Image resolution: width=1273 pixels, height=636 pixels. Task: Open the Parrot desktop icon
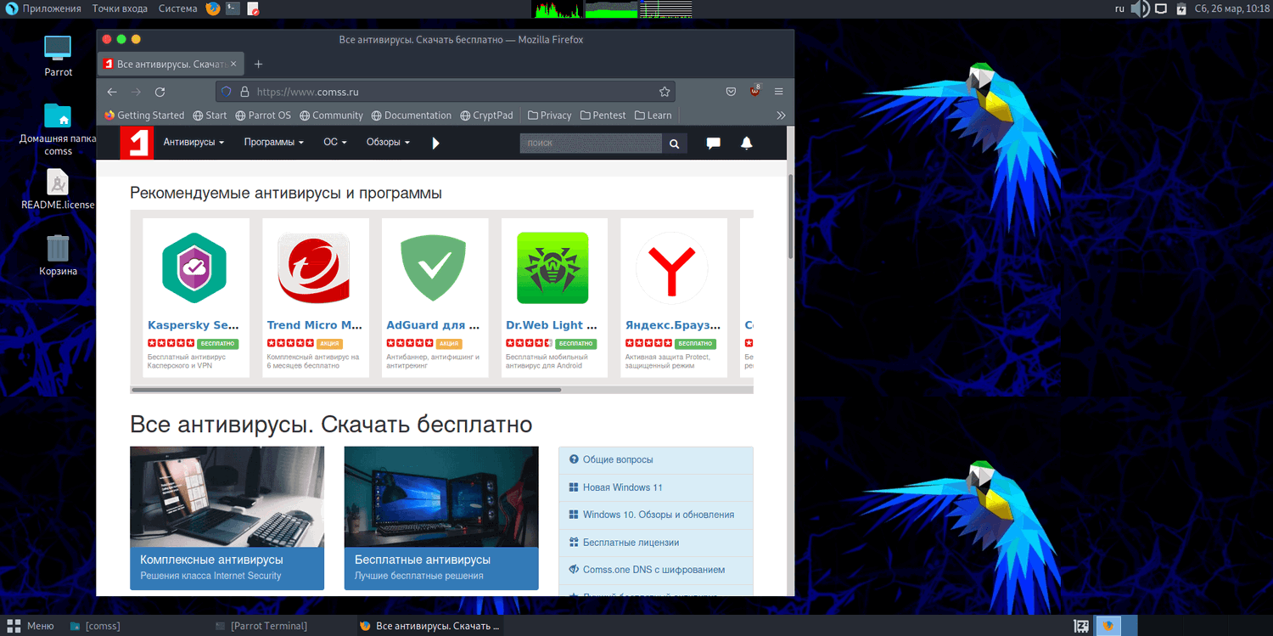coord(59,56)
